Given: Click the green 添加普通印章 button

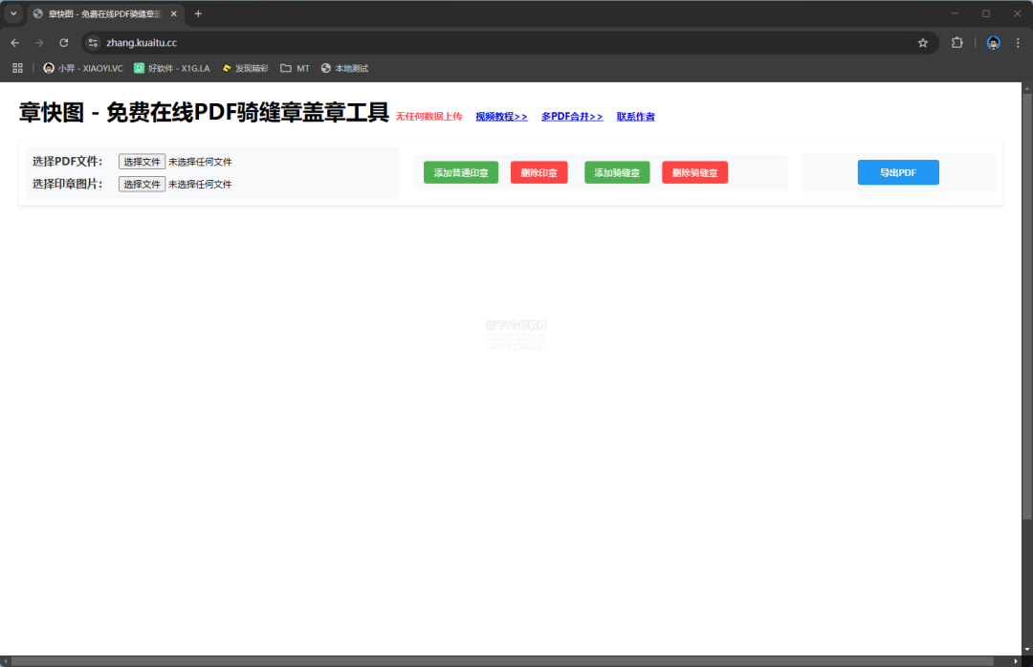Looking at the screenshot, I should (x=460, y=172).
